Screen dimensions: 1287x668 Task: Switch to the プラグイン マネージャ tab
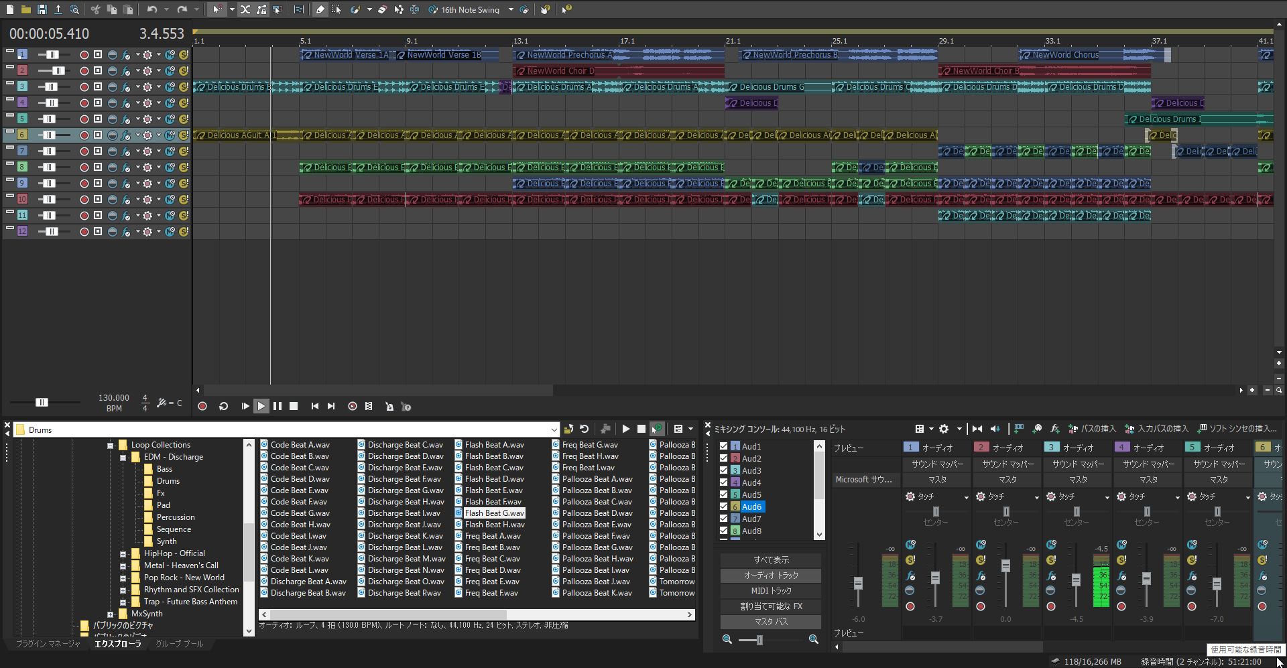click(x=48, y=644)
